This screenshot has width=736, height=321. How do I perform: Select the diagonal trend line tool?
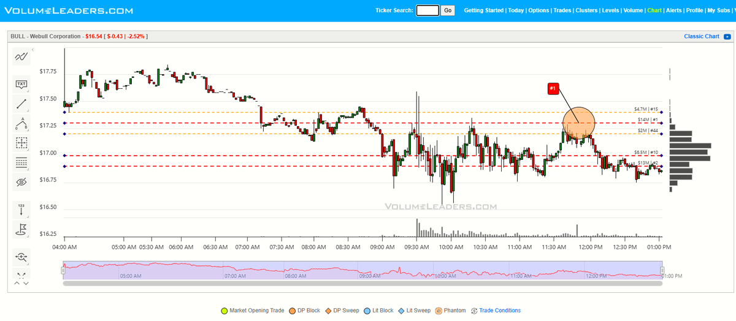(21, 104)
